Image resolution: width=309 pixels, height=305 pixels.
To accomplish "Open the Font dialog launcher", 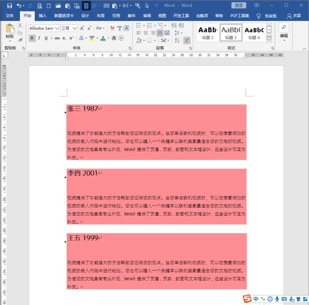I will pyautogui.click(x=130, y=48).
